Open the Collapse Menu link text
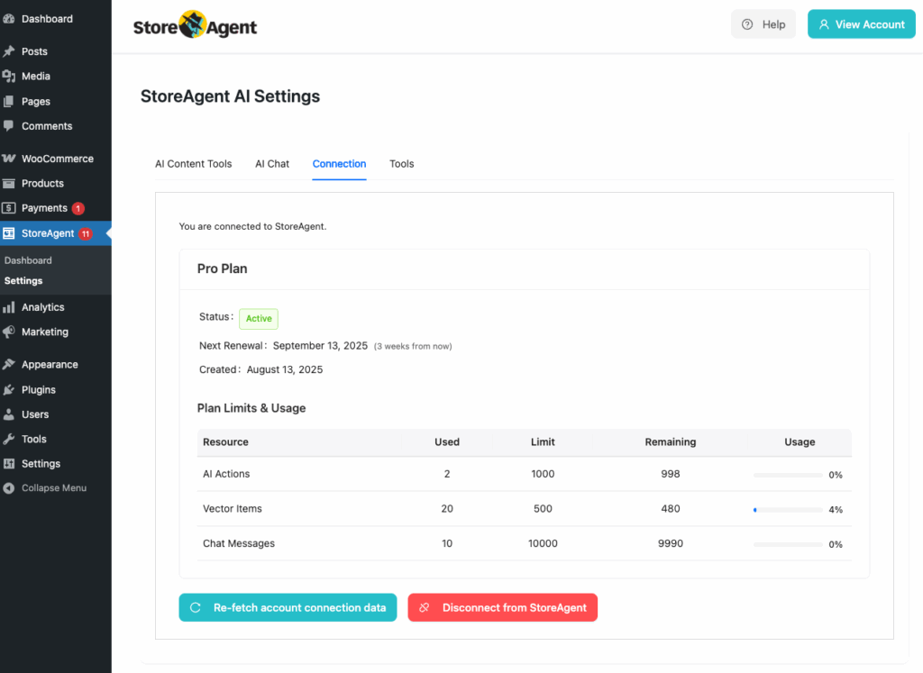The width and height of the screenshot is (923, 673). pos(54,487)
